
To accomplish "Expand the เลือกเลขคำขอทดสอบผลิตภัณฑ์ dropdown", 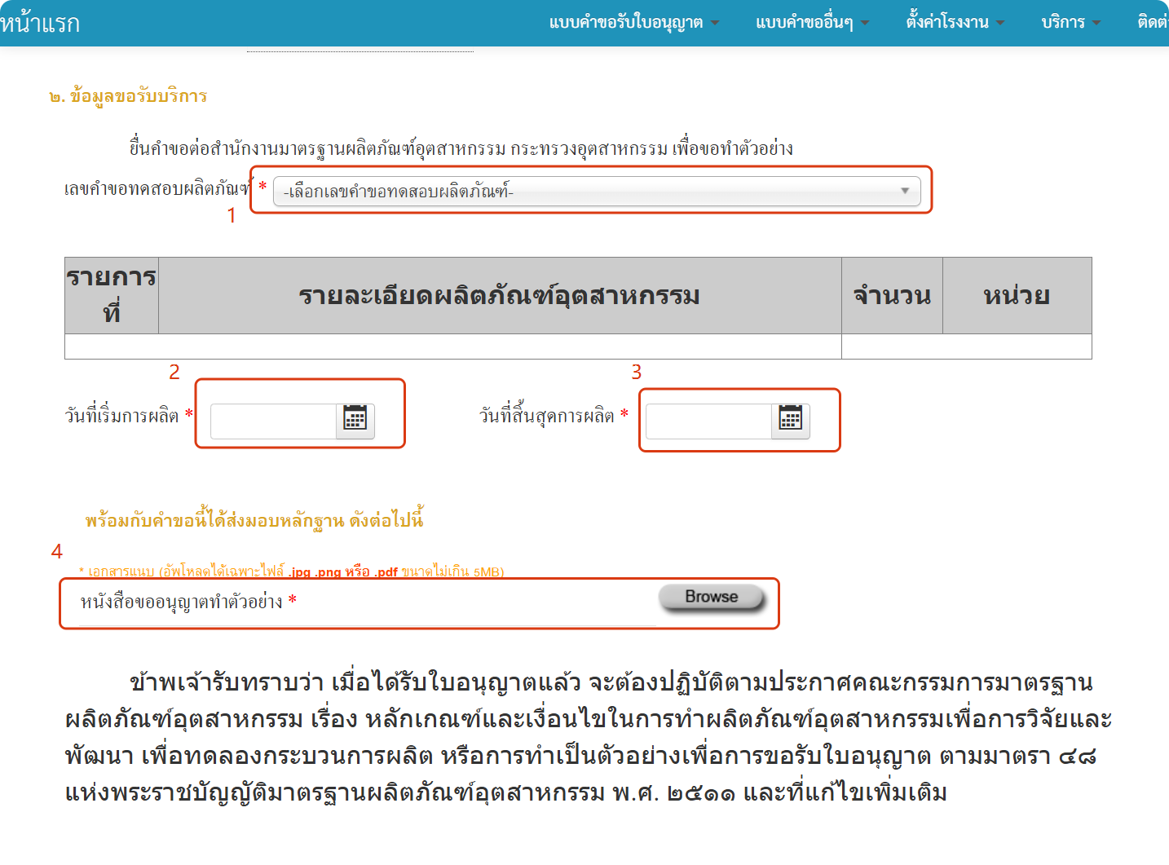I will pos(597,192).
